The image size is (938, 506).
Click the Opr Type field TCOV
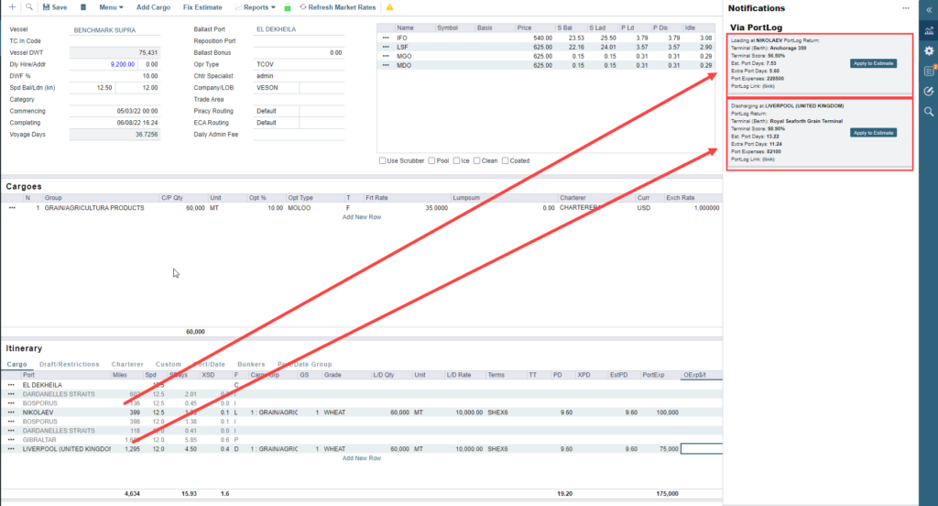point(300,64)
